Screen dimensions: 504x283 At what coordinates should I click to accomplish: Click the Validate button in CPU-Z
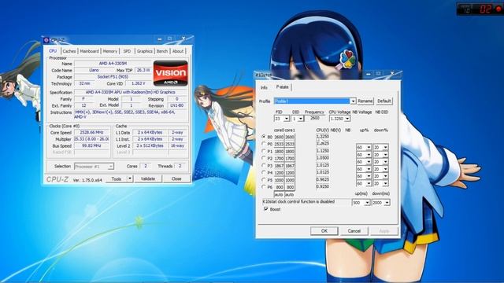(148, 178)
